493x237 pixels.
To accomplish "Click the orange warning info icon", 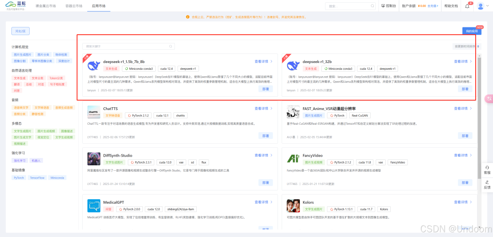I will click(x=188, y=16).
